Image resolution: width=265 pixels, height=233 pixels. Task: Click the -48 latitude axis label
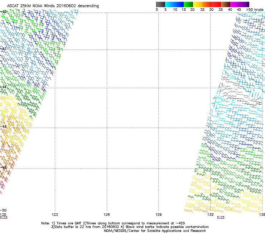coord(3,167)
